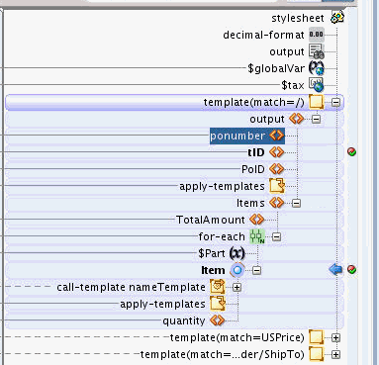Select the bold tID label
This screenshot has width=379, height=365.
256,152
